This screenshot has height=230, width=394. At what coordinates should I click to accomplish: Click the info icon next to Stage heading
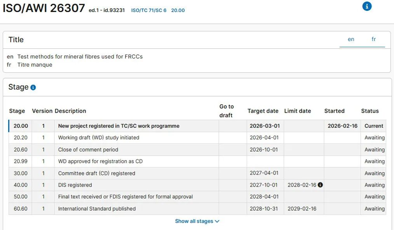33,88
